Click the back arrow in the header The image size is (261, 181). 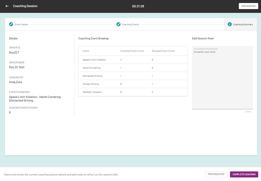point(7,6)
